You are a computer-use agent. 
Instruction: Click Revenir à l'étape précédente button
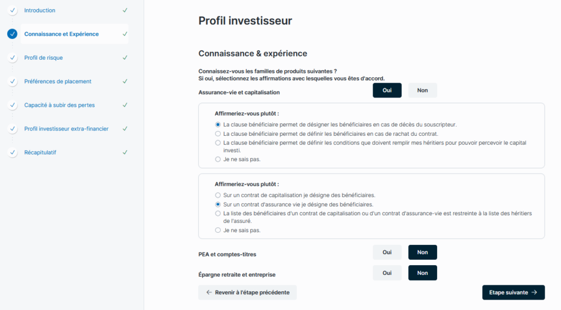[248, 292]
